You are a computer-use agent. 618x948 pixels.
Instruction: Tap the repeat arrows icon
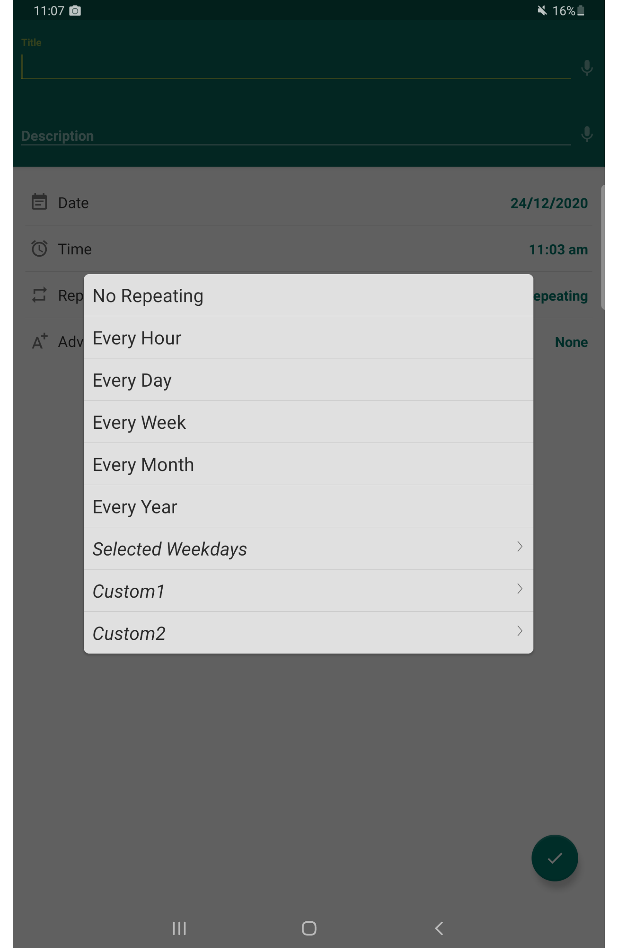(x=39, y=295)
